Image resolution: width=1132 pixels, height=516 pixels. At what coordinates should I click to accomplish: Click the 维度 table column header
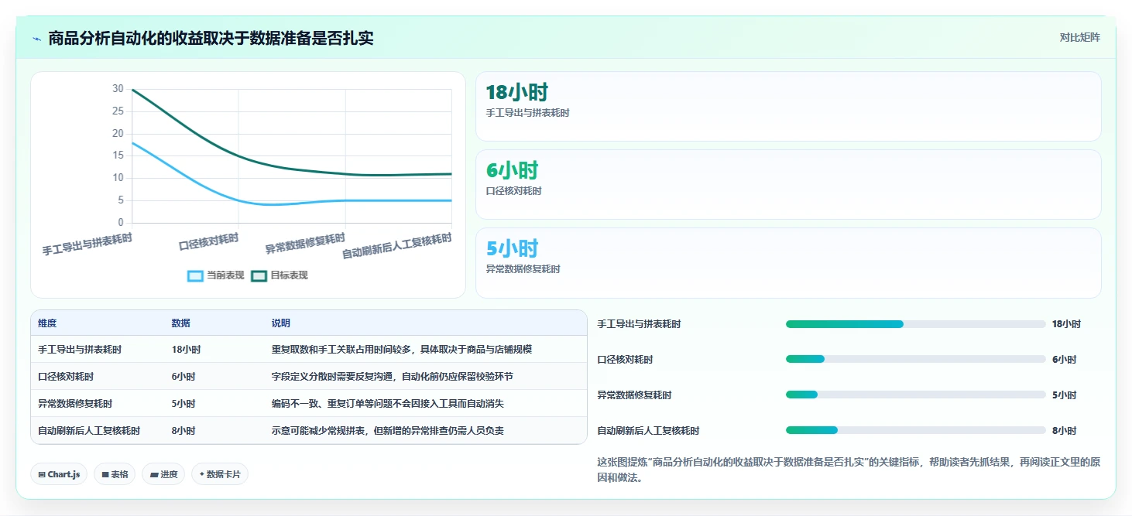point(47,323)
